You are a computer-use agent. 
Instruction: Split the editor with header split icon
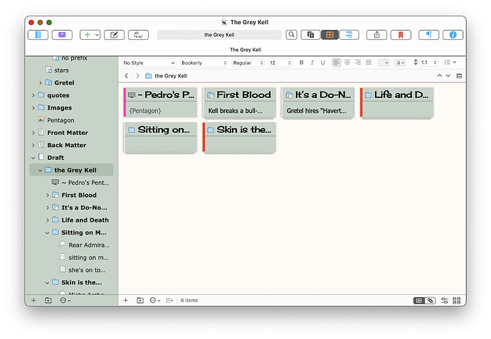pos(459,76)
